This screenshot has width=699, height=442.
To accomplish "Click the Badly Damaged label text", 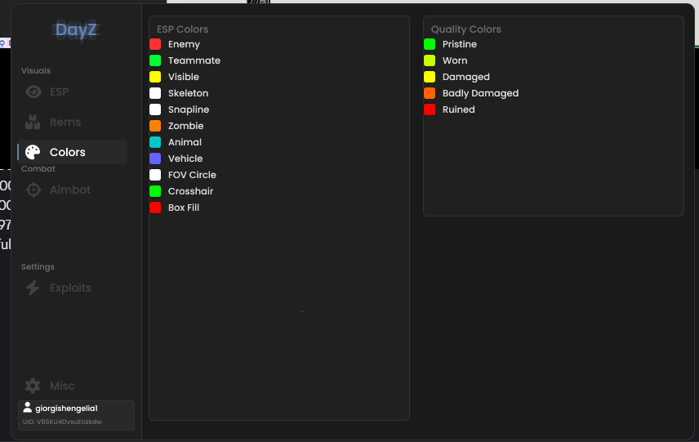I will point(480,94).
